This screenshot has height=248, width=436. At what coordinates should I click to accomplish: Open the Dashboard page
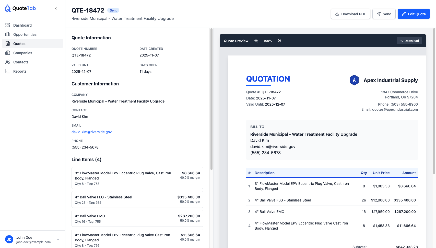22,25
